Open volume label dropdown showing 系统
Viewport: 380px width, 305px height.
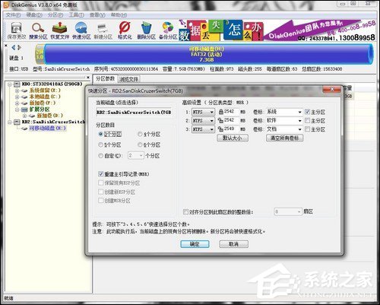299,112
